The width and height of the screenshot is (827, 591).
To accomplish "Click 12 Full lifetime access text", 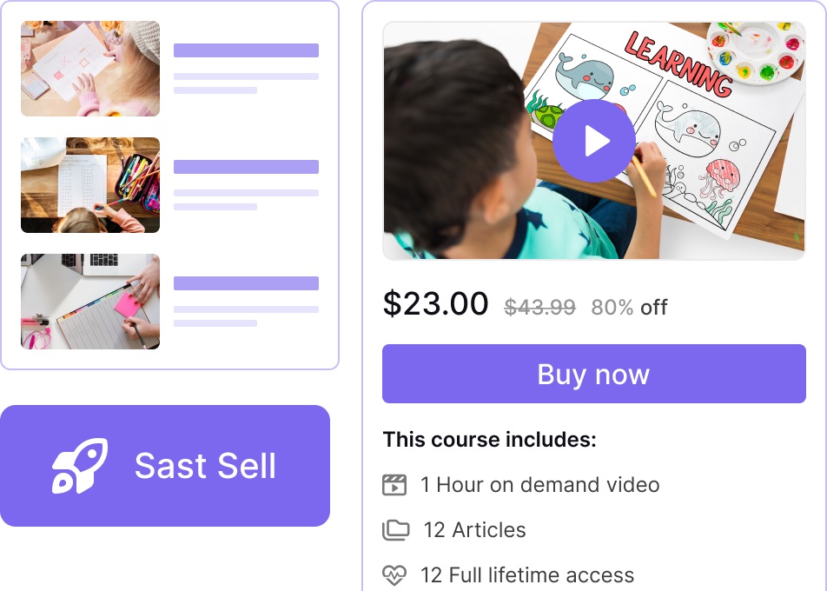I will (527, 575).
